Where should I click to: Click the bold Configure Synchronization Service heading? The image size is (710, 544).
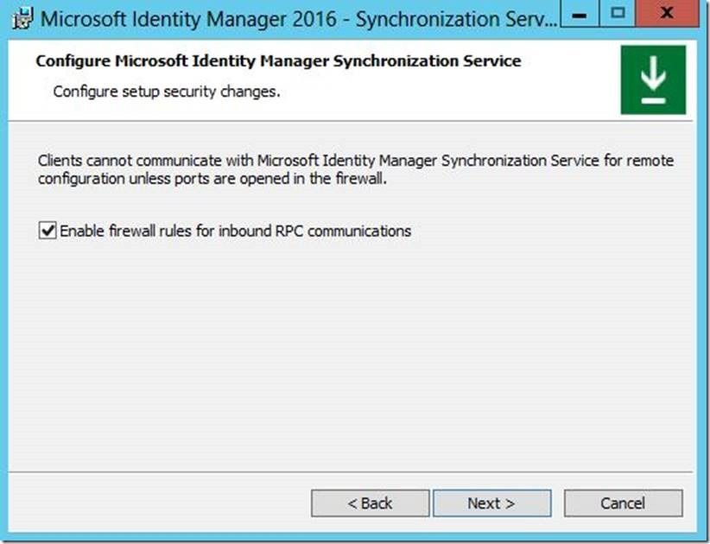(x=278, y=61)
